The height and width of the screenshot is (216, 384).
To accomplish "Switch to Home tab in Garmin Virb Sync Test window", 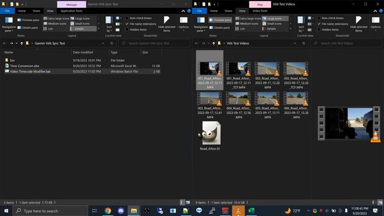I will click(22, 11).
